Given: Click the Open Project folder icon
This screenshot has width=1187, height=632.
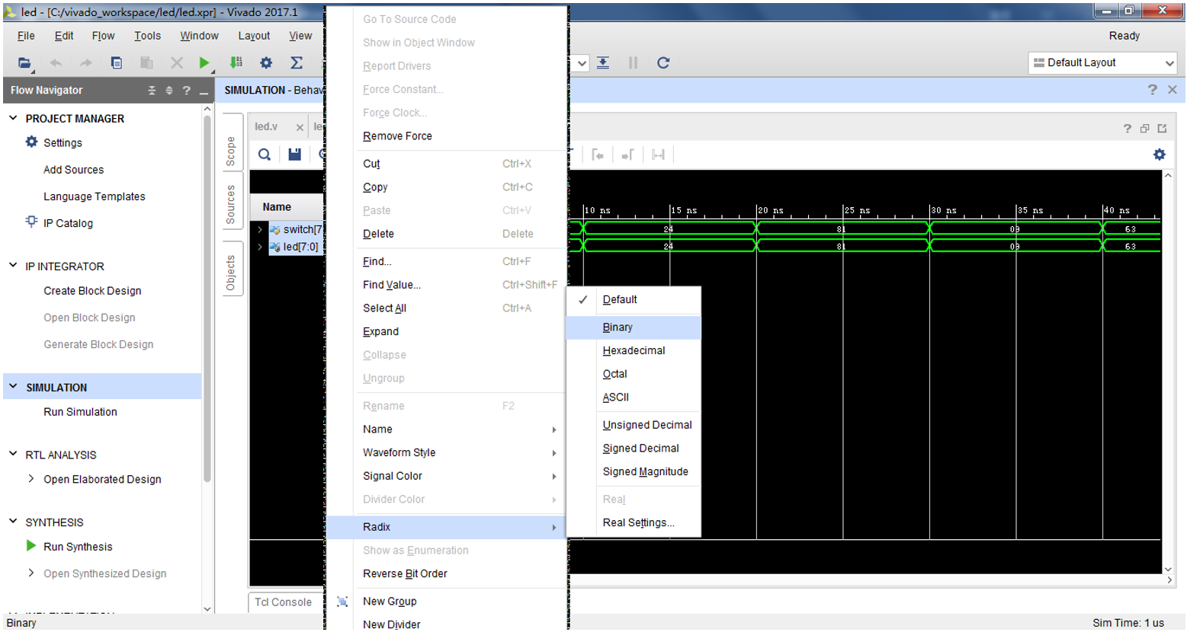Looking at the screenshot, I should [x=24, y=63].
